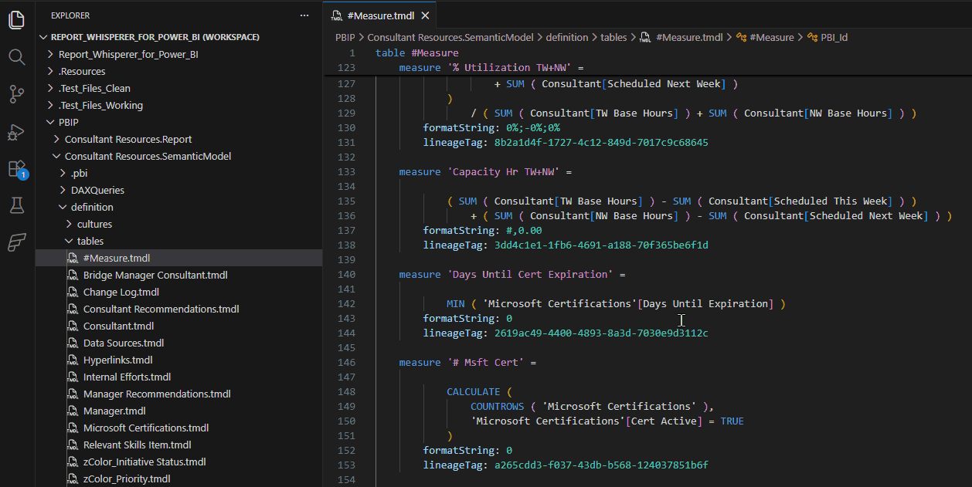Open the Explorer view
This screenshot has height=487, width=972.
click(16, 19)
